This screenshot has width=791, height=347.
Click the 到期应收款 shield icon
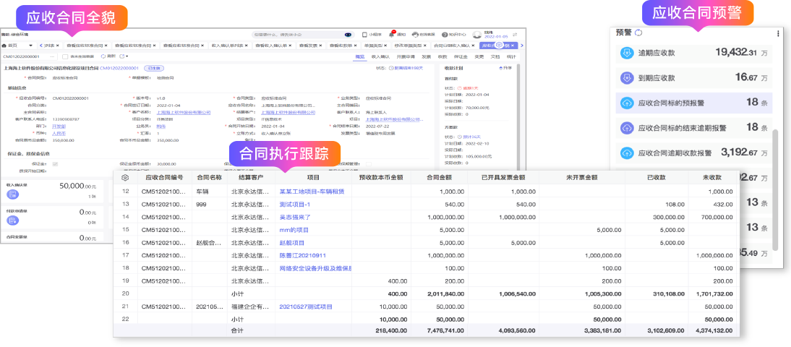click(x=627, y=77)
